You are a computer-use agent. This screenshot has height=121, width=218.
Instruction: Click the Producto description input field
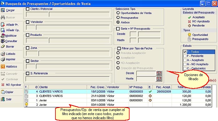click(x=79, y=41)
